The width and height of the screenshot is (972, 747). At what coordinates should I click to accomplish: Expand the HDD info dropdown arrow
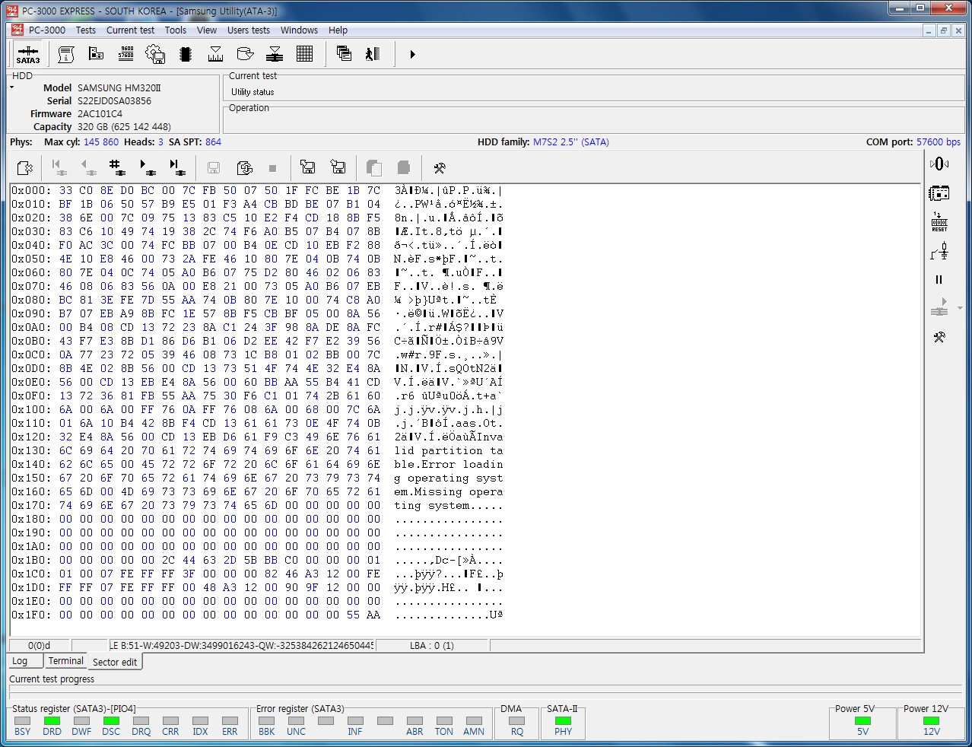pyautogui.click(x=12, y=88)
